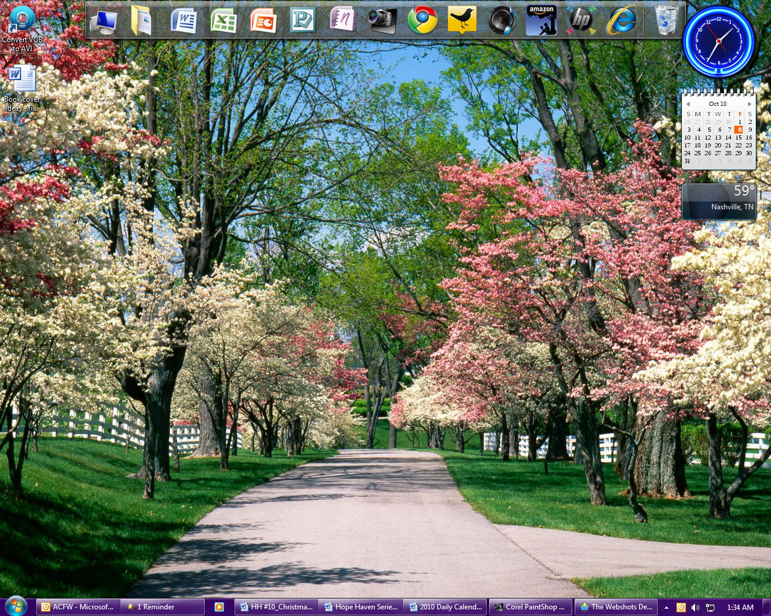Open the volume control in system tray
The image size is (771, 616).
pyautogui.click(x=695, y=607)
